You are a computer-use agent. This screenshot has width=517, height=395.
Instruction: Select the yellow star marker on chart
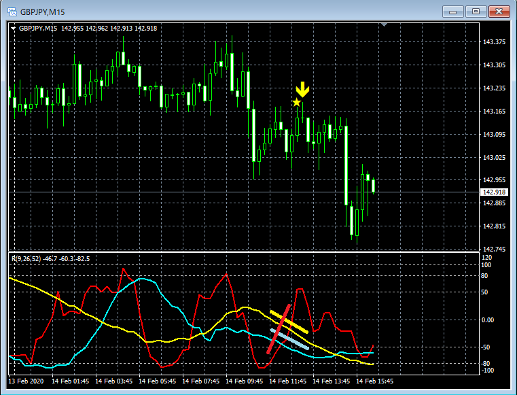click(296, 102)
